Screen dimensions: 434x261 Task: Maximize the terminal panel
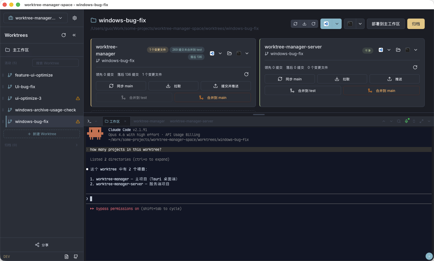[x=422, y=121]
